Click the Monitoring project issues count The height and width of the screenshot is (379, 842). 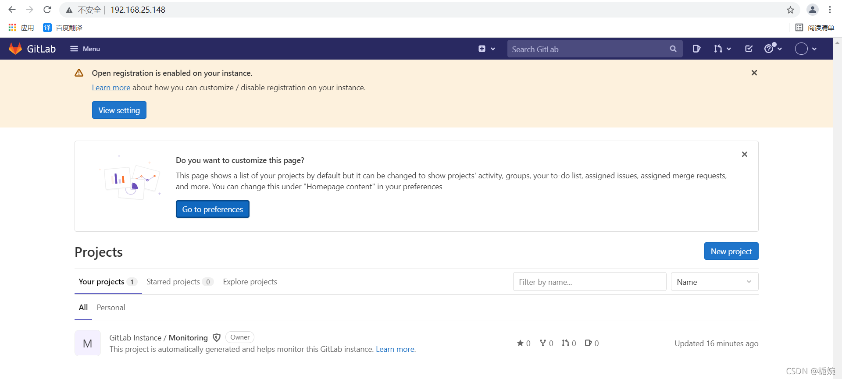pos(592,343)
